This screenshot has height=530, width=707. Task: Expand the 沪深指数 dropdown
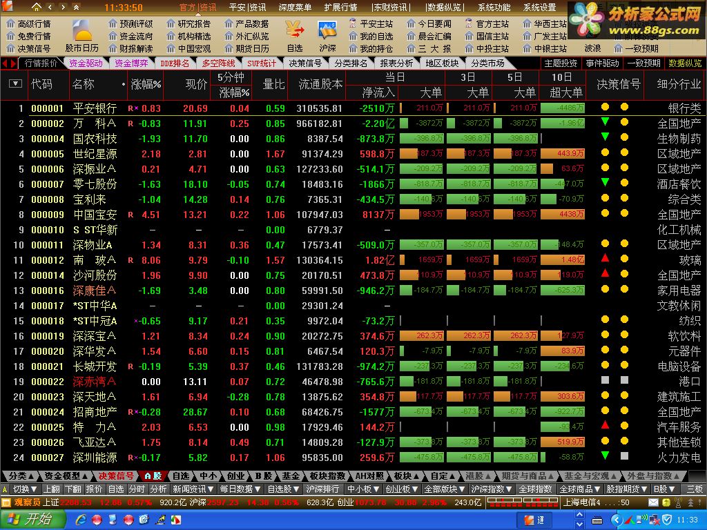[492, 489]
